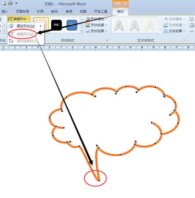
Task: Click WordArt gallery scroll up arrow
Action: [x=160, y=20]
